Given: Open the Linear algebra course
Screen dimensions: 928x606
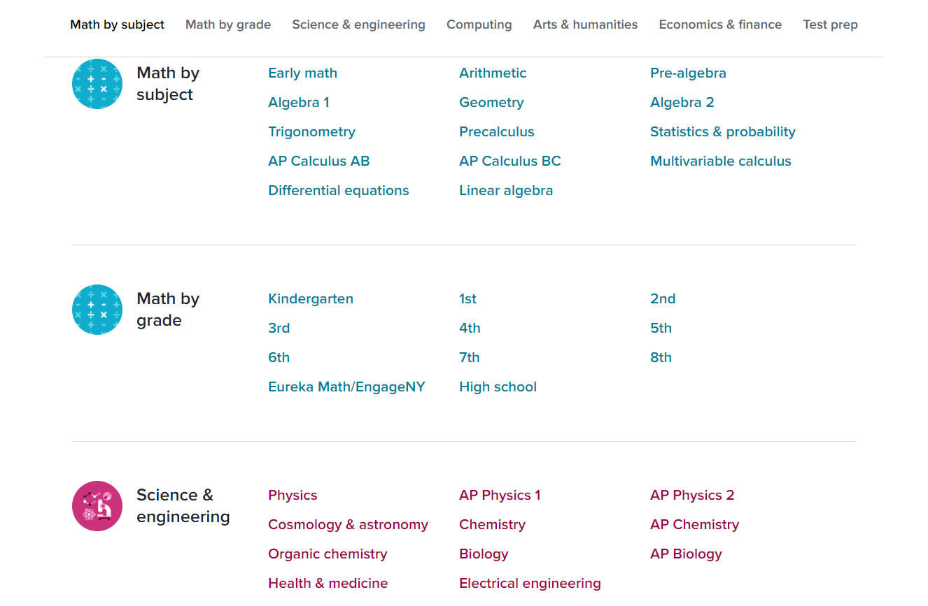Looking at the screenshot, I should tap(505, 190).
